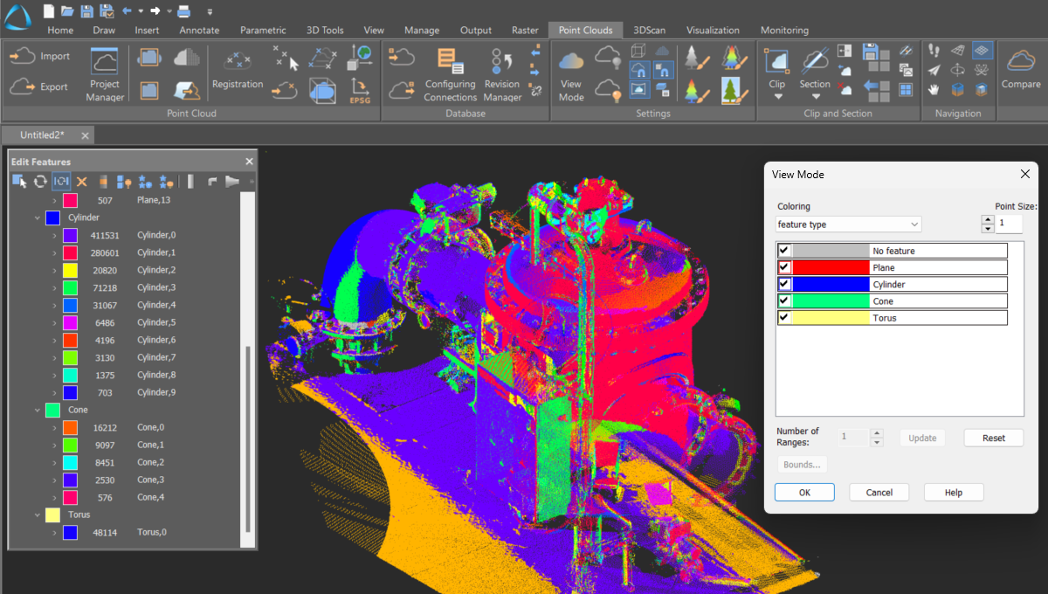Click the delete feature X icon
The height and width of the screenshot is (594, 1048).
81,181
